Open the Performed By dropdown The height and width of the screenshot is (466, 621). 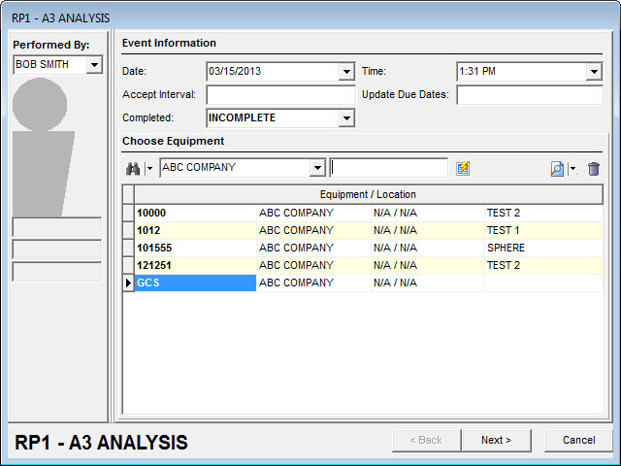pos(94,65)
